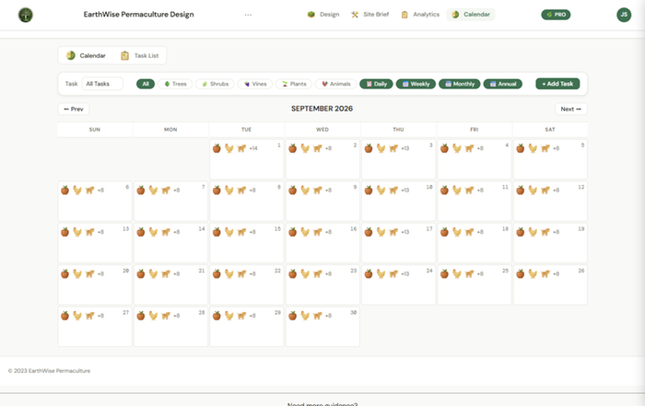
Task: Click the chicken icon on September 2
Action: (305, 148)
